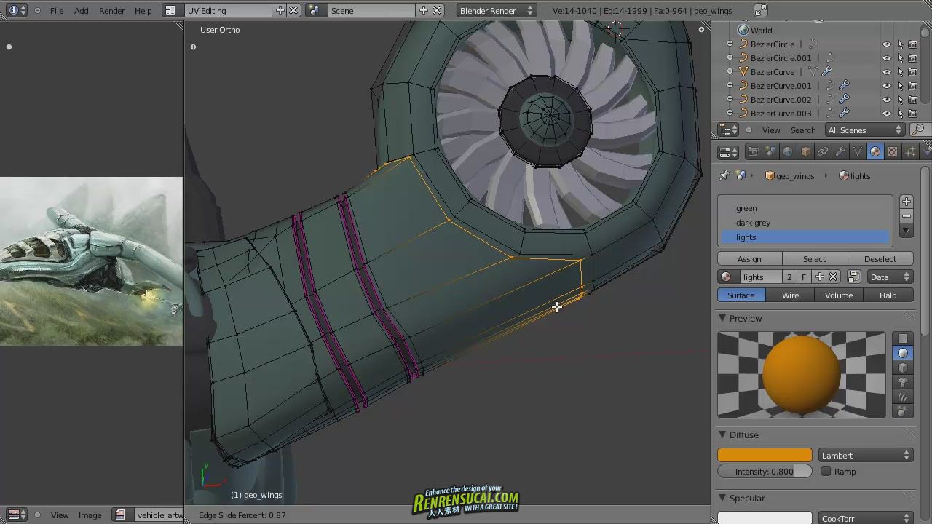The image size is (932, 524).
Task: Open the Scene properties tab icon
Action: [x=770, y=151]
